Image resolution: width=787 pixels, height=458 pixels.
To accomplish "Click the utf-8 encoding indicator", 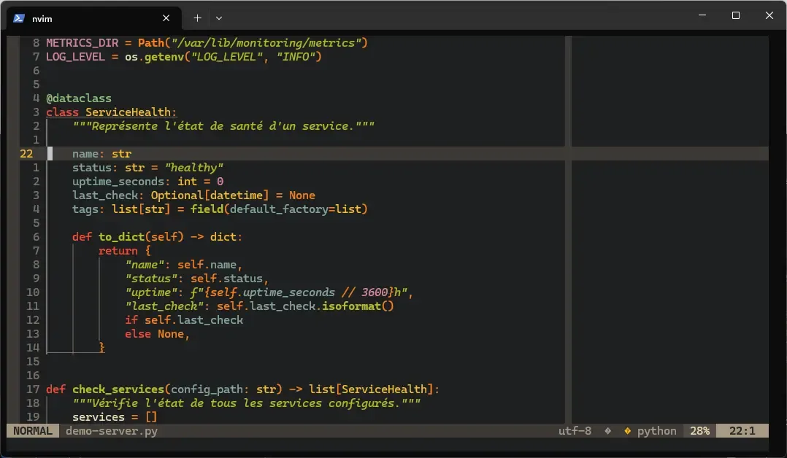I will (x=575, y=431).
